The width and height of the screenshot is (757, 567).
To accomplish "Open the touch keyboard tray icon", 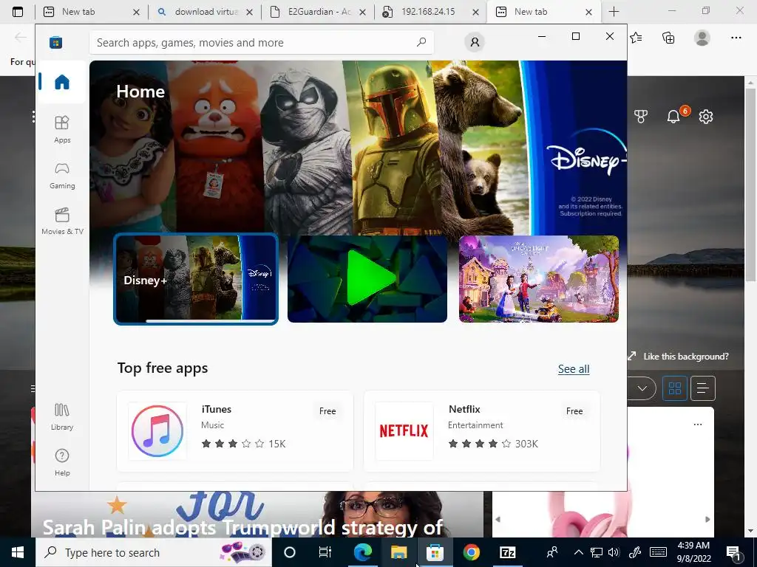I will click(x=658, y=552).
